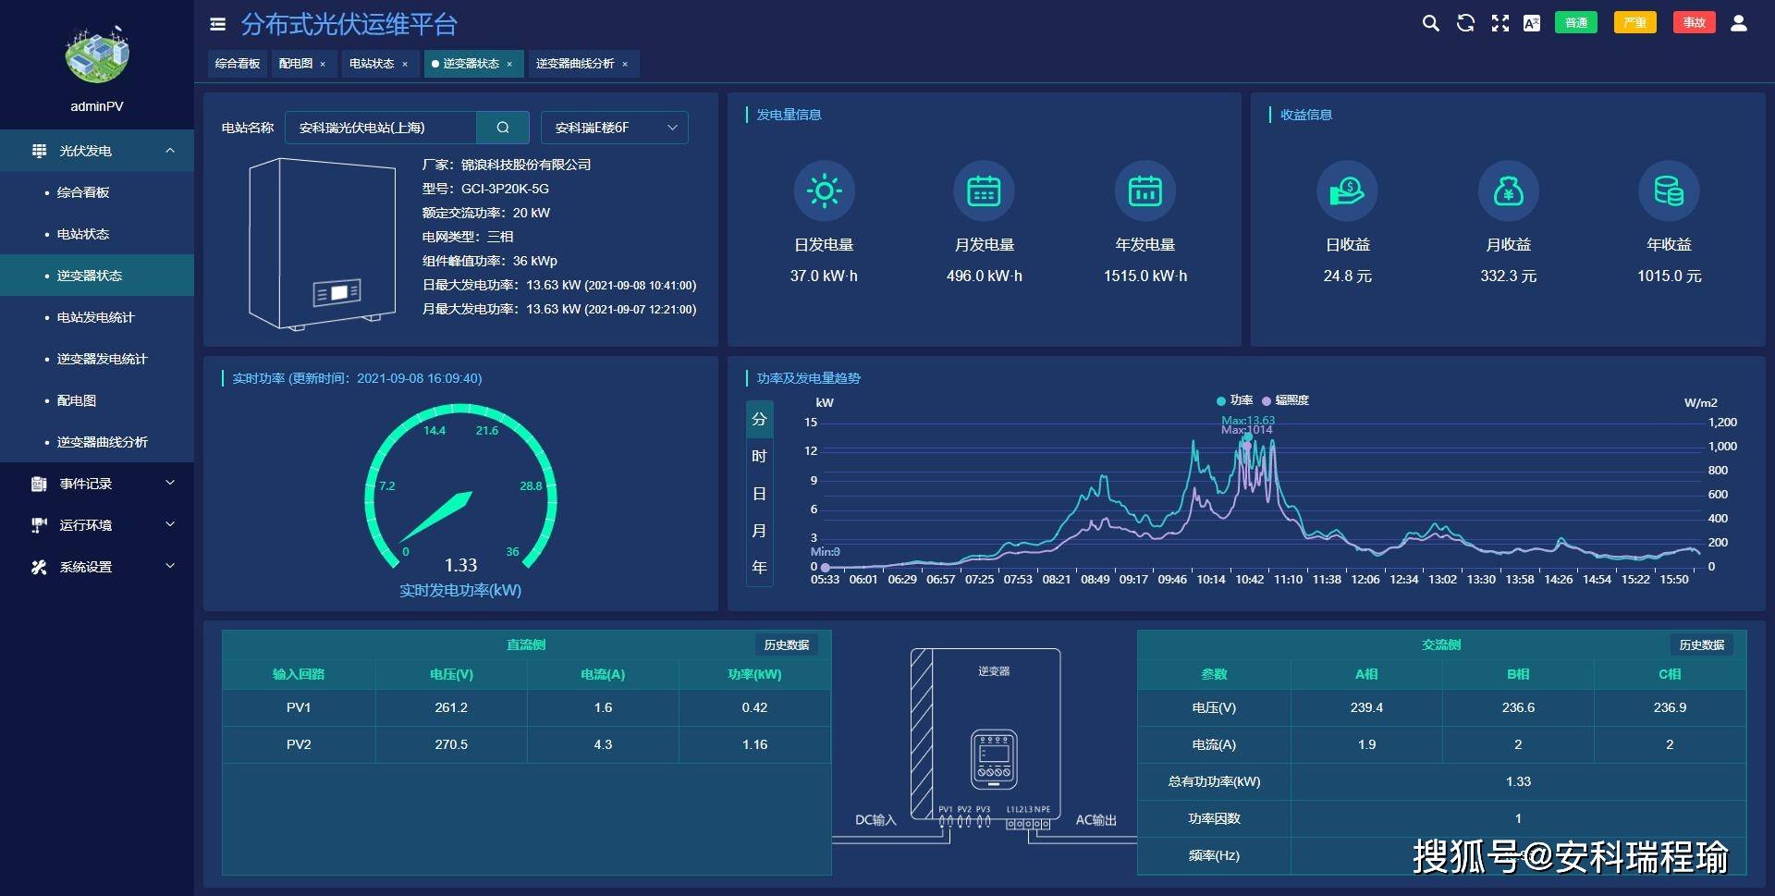Expand the 运行环境 chevron
The width and height of the screenshot is (1775, 896).
[x=170, y=524]
